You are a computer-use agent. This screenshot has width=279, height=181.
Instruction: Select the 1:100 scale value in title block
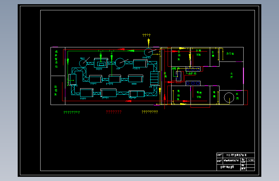pos(251,160)
